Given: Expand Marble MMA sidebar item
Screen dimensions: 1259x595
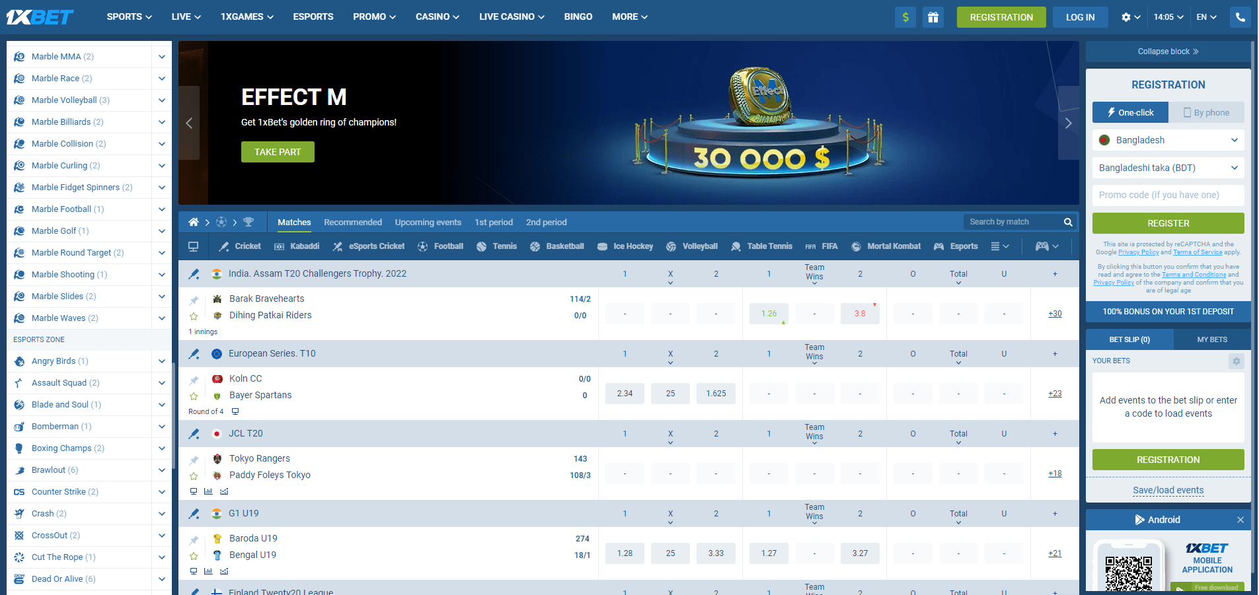Looking at the screenshot, I should point(162,57).
